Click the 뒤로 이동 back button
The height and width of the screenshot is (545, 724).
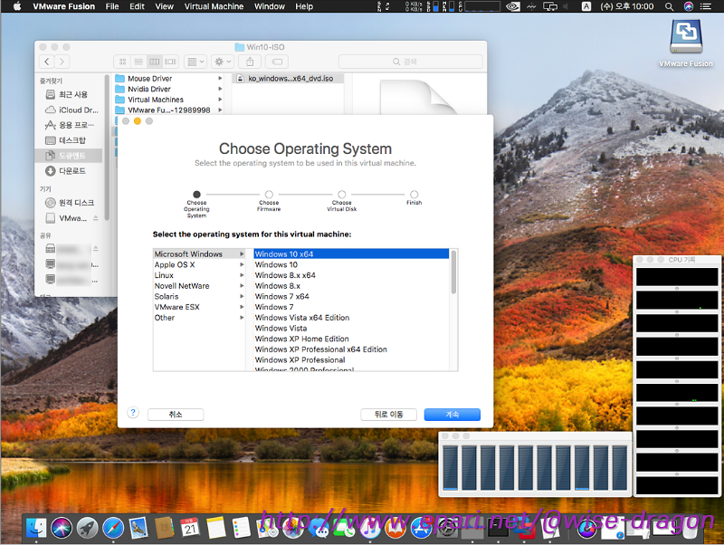click(x=389, y=415)
